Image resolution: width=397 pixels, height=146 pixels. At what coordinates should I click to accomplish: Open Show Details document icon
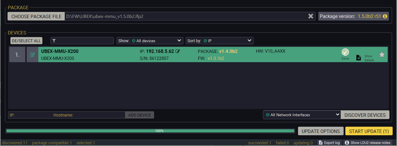[359, 58]
